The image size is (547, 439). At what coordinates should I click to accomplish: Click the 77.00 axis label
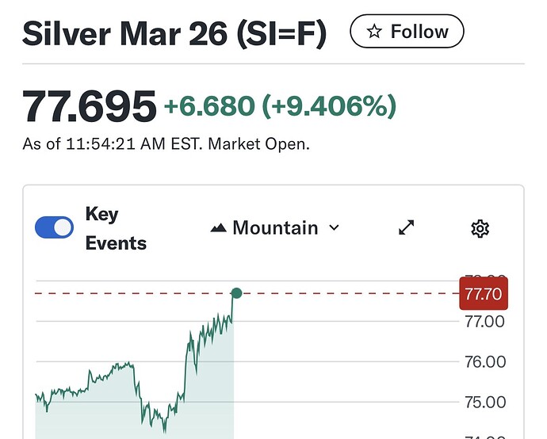(484, 322)
